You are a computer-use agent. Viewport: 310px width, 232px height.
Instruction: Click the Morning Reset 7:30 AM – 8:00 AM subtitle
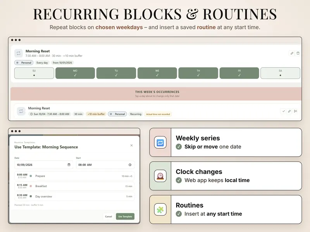[x=54, y=56]
